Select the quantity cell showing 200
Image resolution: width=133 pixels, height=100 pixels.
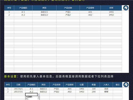(94, 92)
